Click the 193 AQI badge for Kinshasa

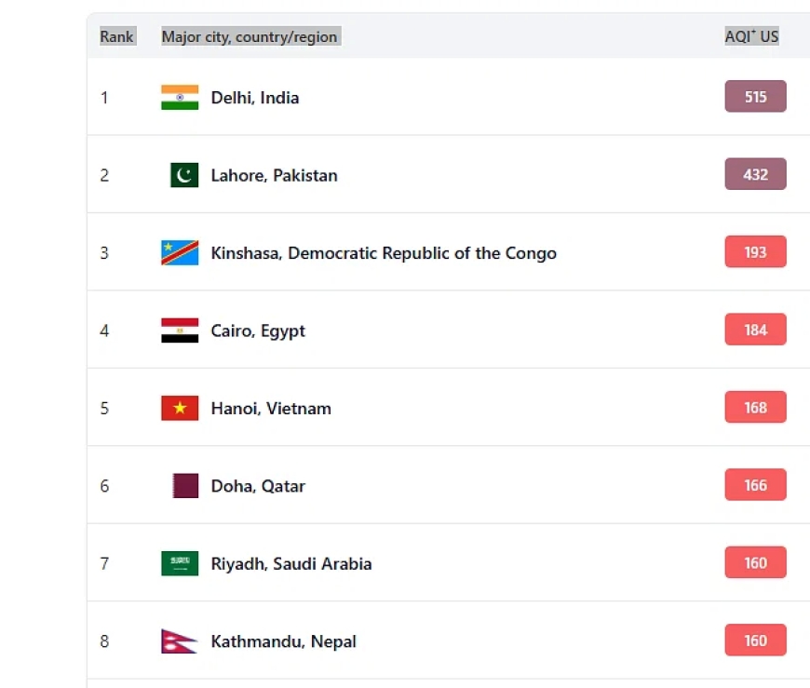[x=756, y=252]
